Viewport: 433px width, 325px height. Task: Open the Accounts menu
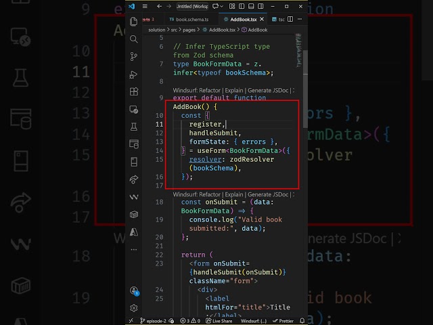[x=134, y=290]
